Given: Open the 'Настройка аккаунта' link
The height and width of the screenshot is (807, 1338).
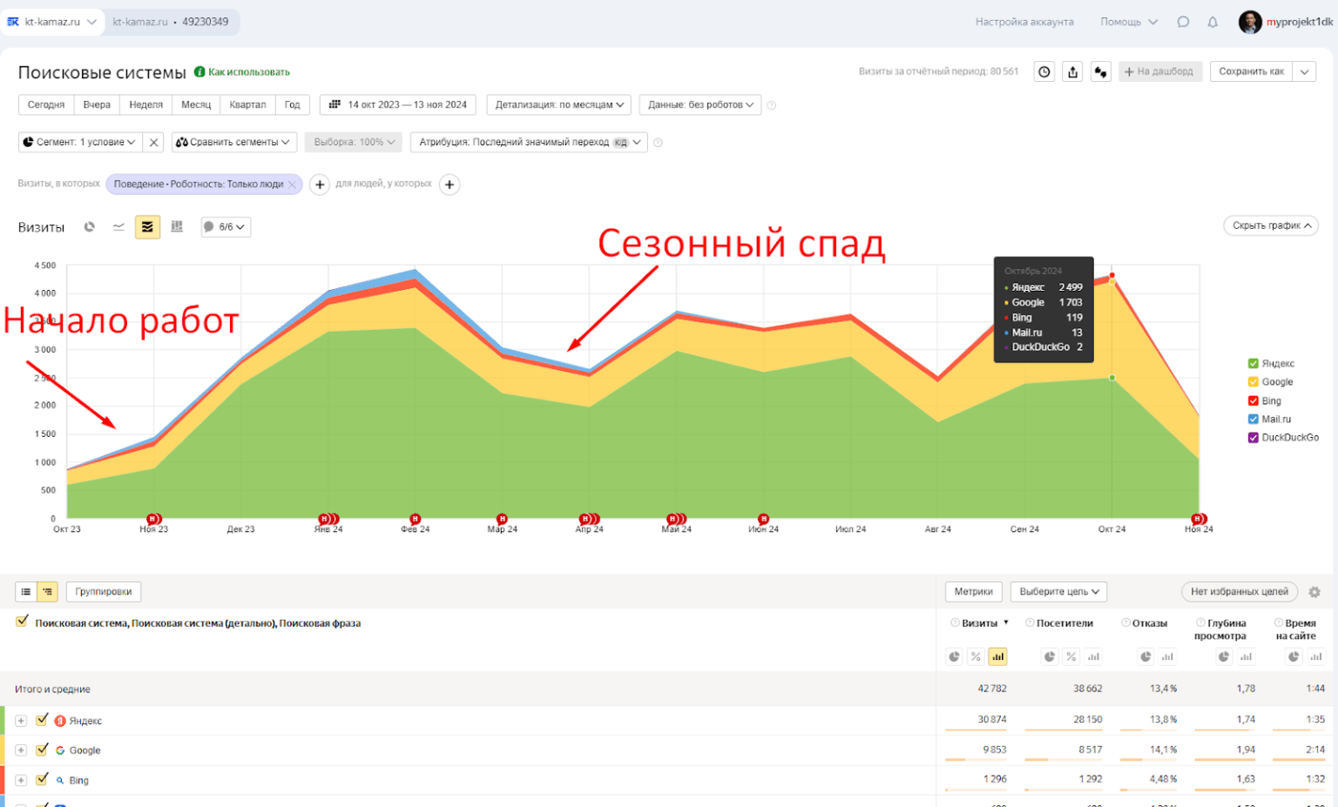Looking at the screenshot, I should click(1024, 22).
